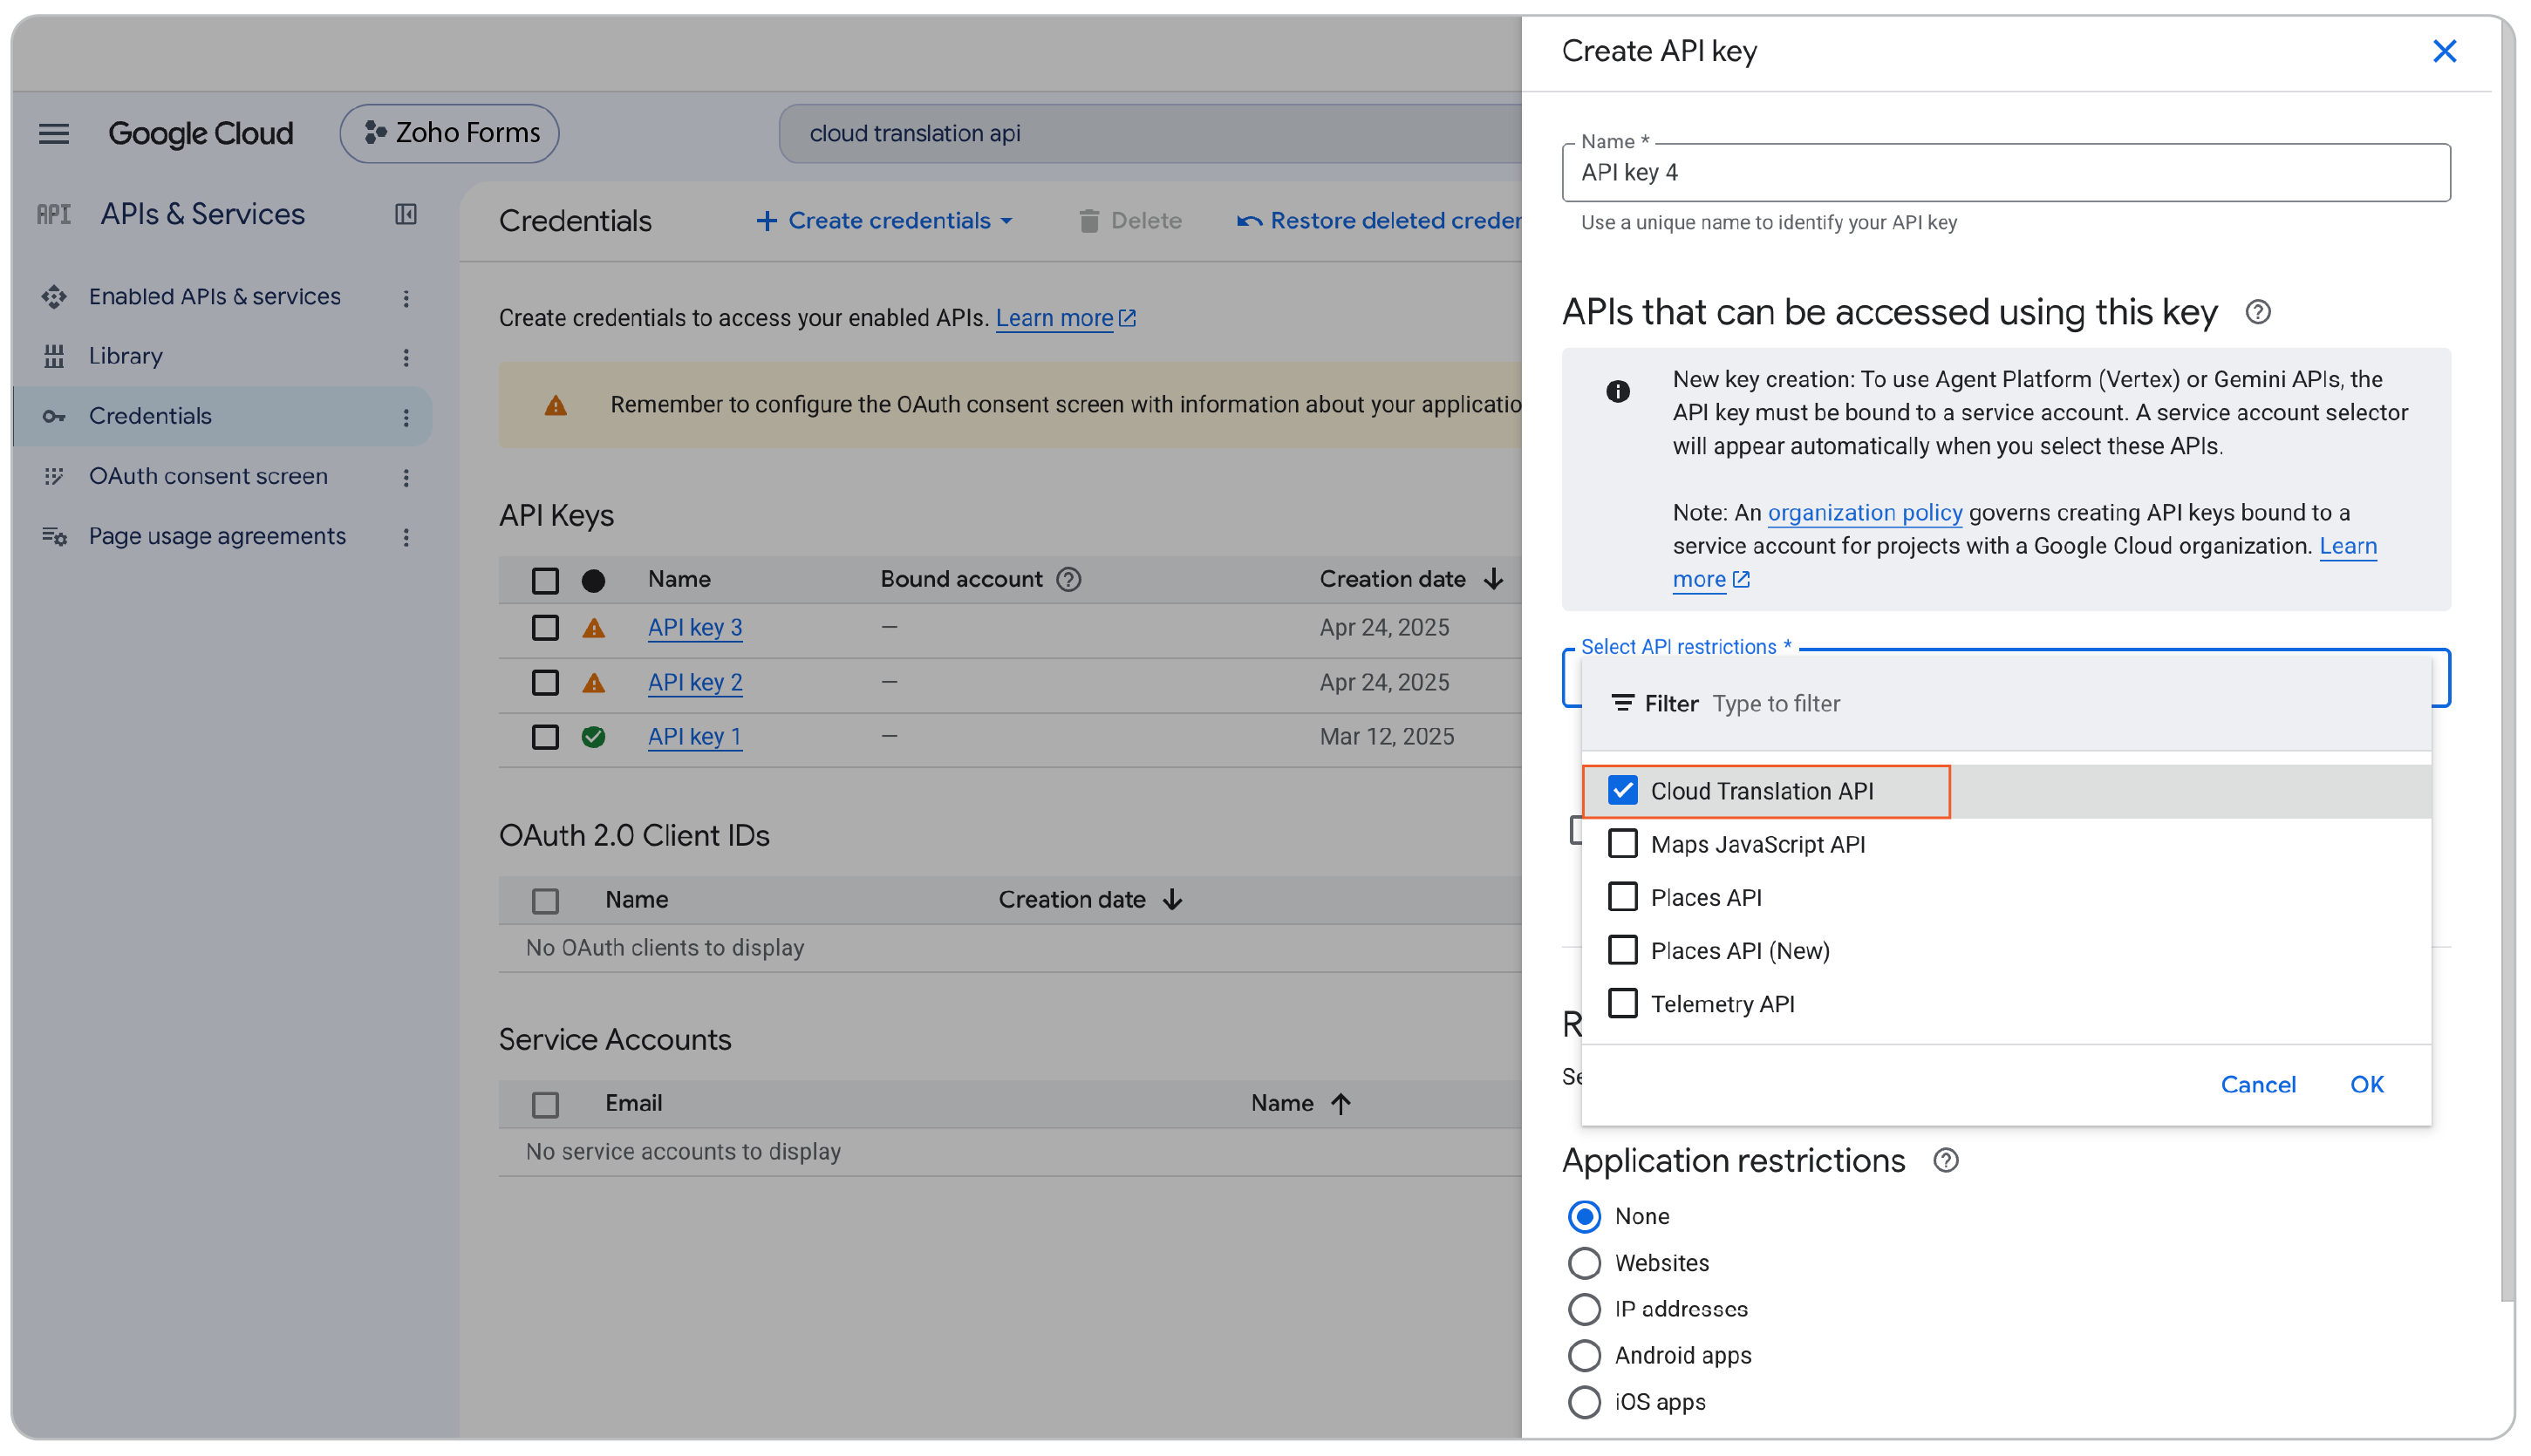Click warning icon next to API key 2
The height and width of the screenshot is (1456, 2531).
593,683
